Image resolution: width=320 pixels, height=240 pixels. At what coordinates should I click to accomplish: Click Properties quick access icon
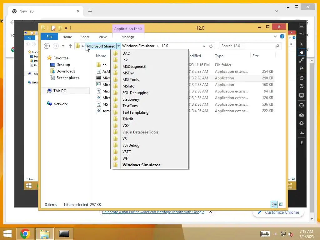point(53,28)
